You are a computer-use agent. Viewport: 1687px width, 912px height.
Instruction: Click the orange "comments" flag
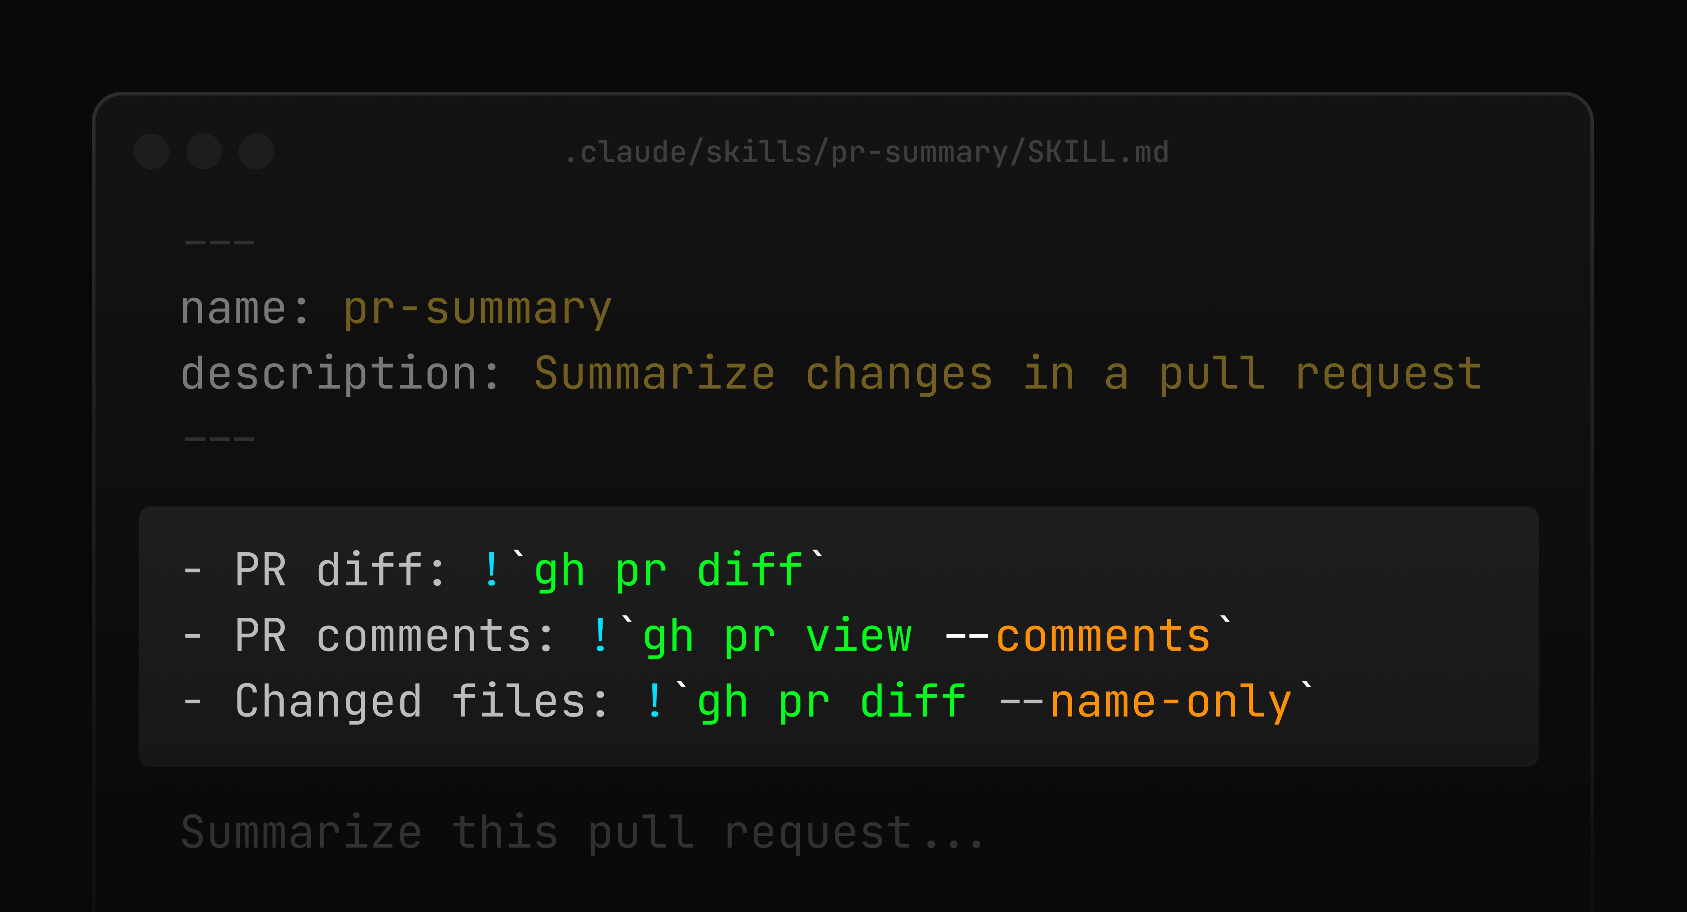[x=1103, y=635]
